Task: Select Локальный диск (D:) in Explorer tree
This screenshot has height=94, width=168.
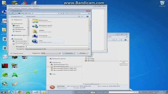Action: [x=60, y=66]
